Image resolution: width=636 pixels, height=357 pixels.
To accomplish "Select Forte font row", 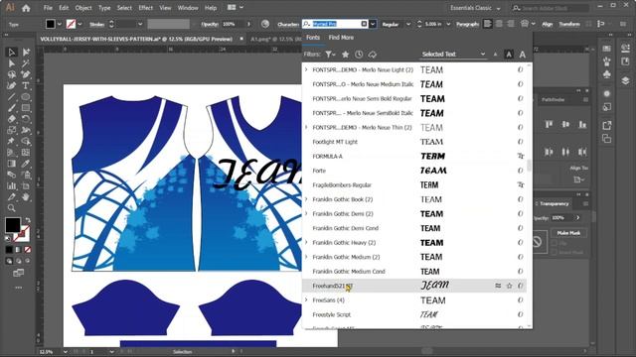I will tap(414, 171).
